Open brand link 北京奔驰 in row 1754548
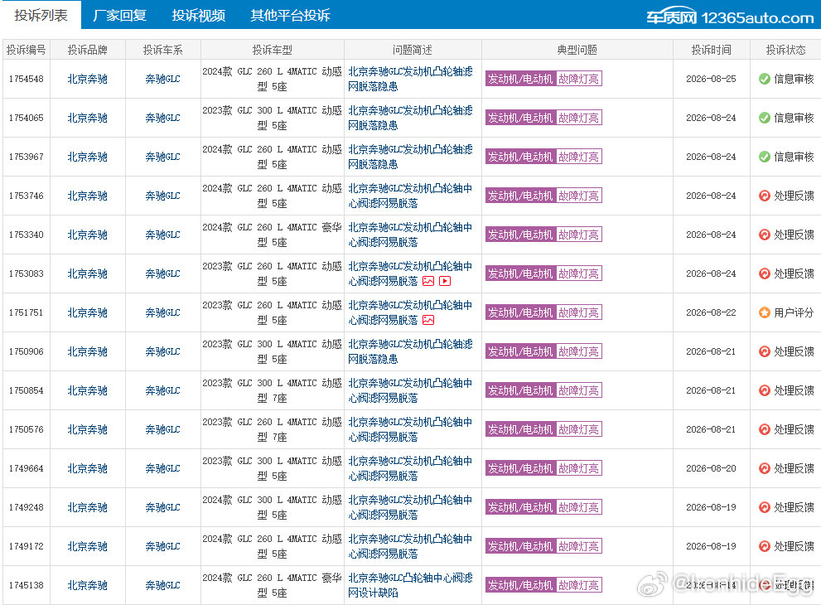The height and width of the screenshot is (605, 821). click(x=88, y=79)
